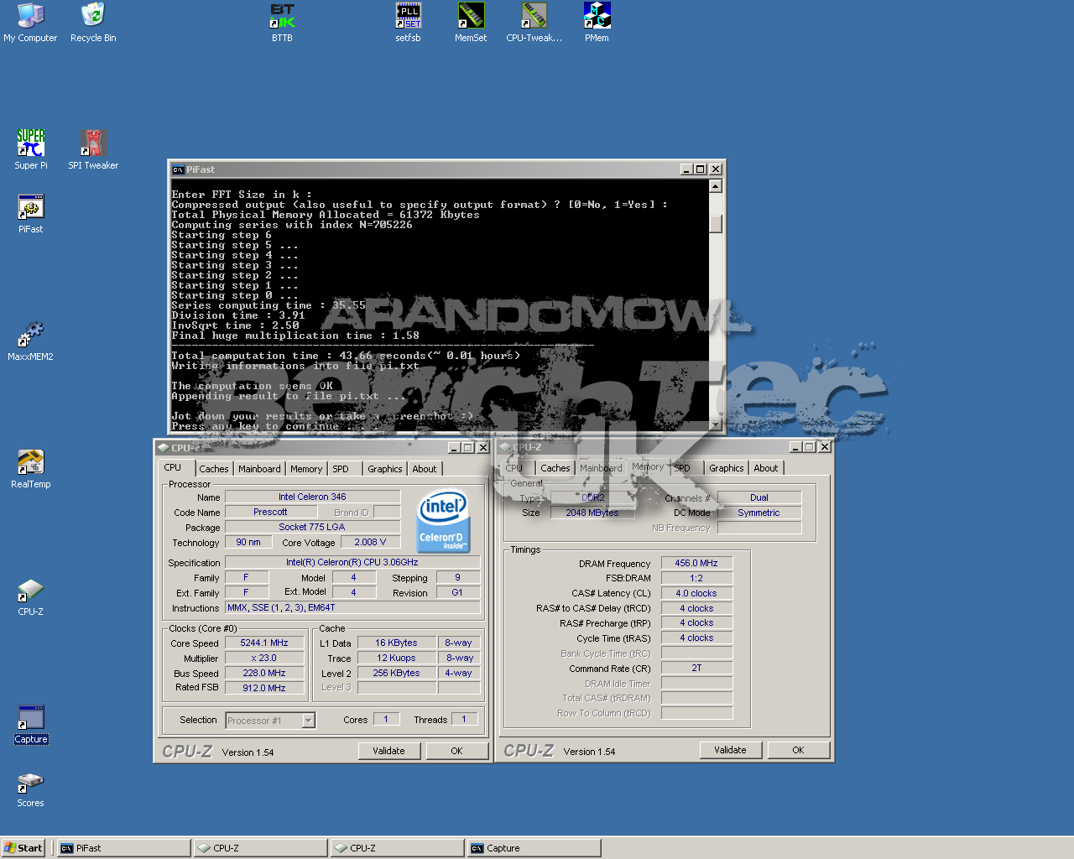Open About tab in right CPU-Z window

(766, 468)
